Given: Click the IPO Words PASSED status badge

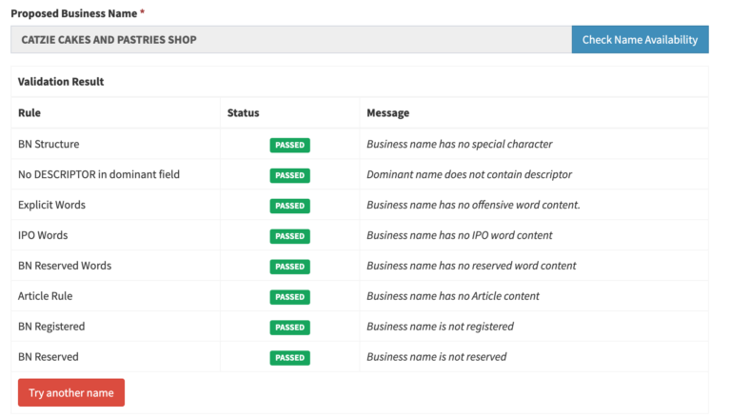Looking at the screenshot, I should [289, 236].
